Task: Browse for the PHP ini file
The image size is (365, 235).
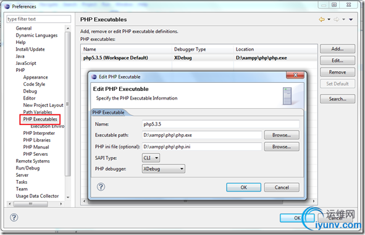Action: [282, 147]
